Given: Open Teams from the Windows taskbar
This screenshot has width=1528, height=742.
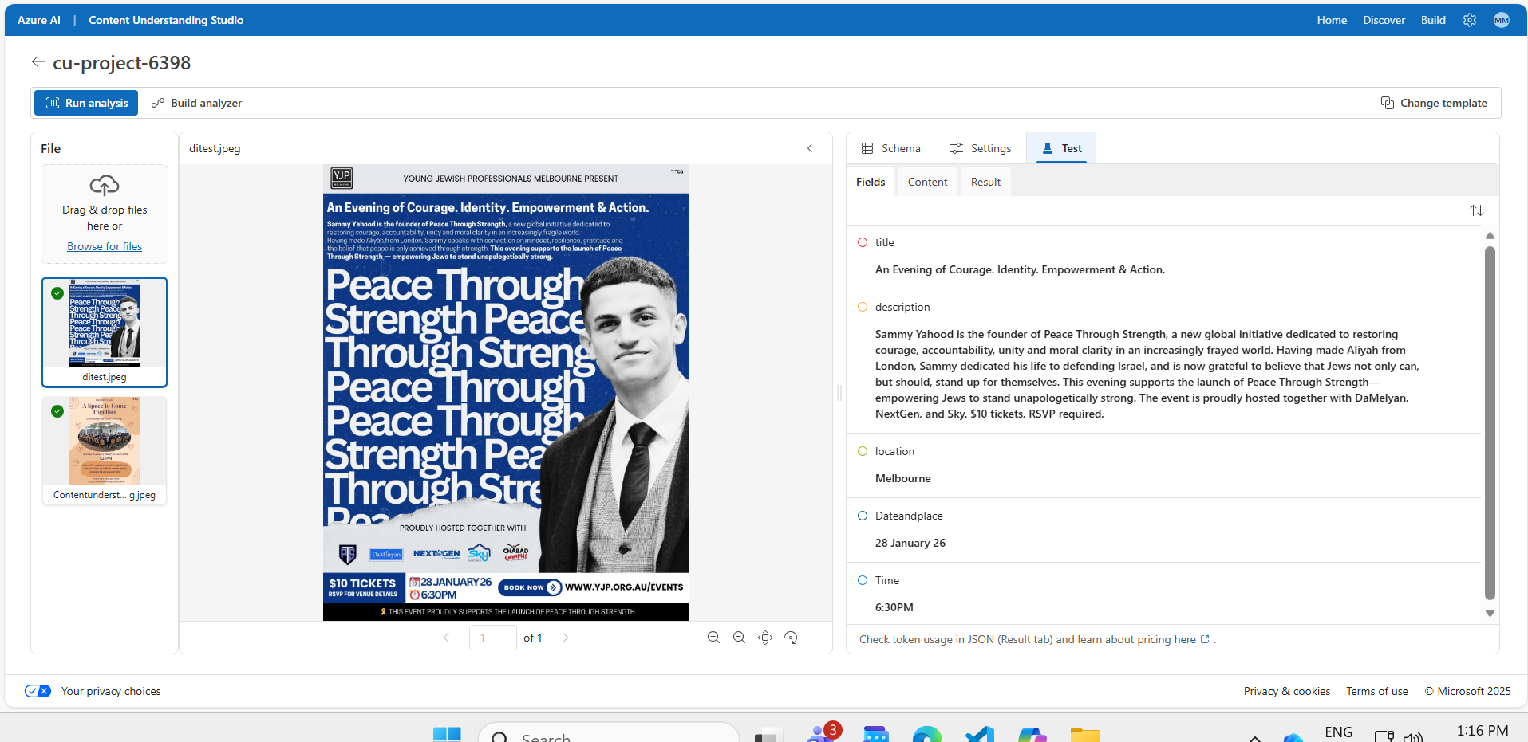Looking at the screenshot, I should [822, 733].
